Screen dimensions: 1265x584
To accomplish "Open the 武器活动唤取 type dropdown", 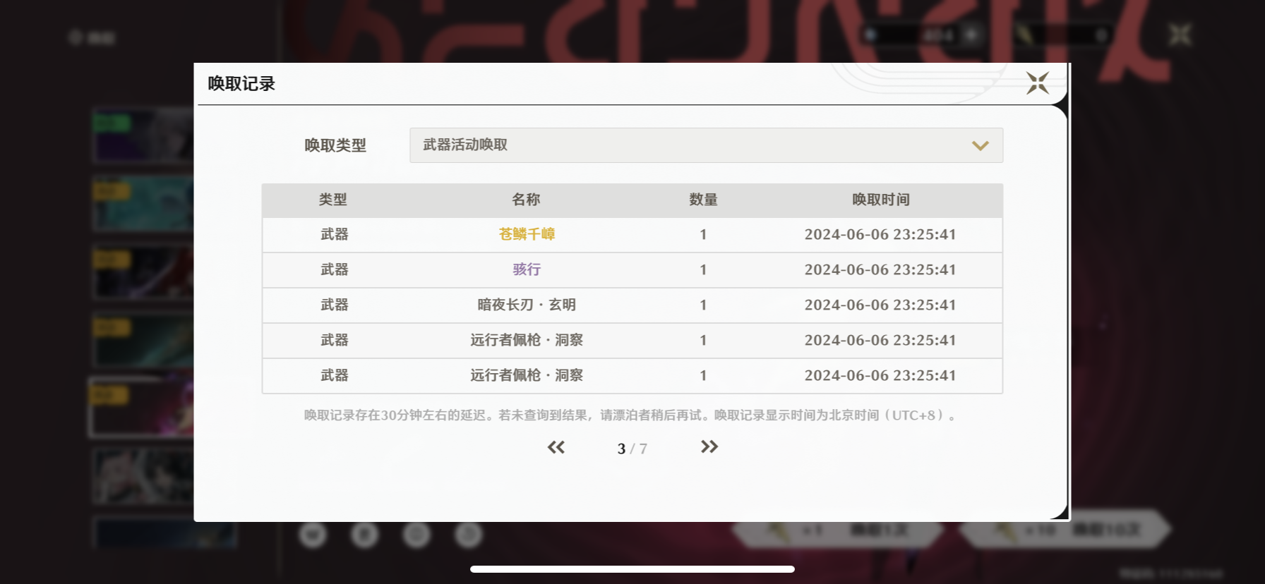I will click(x=706, y=145).
